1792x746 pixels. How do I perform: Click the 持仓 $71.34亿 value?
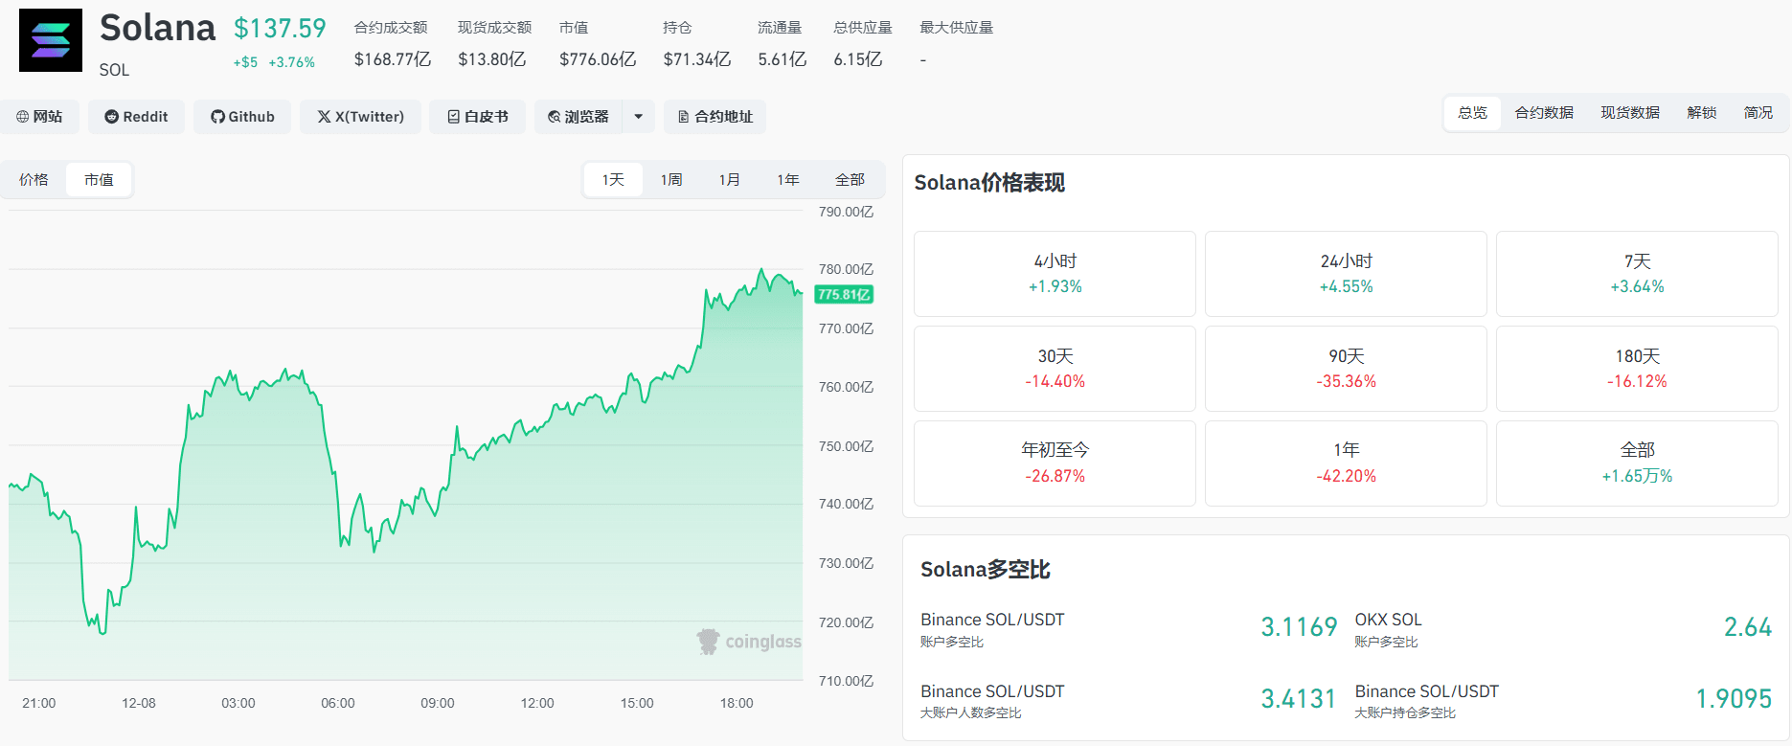pyautogui.click(x=697, y=59)
